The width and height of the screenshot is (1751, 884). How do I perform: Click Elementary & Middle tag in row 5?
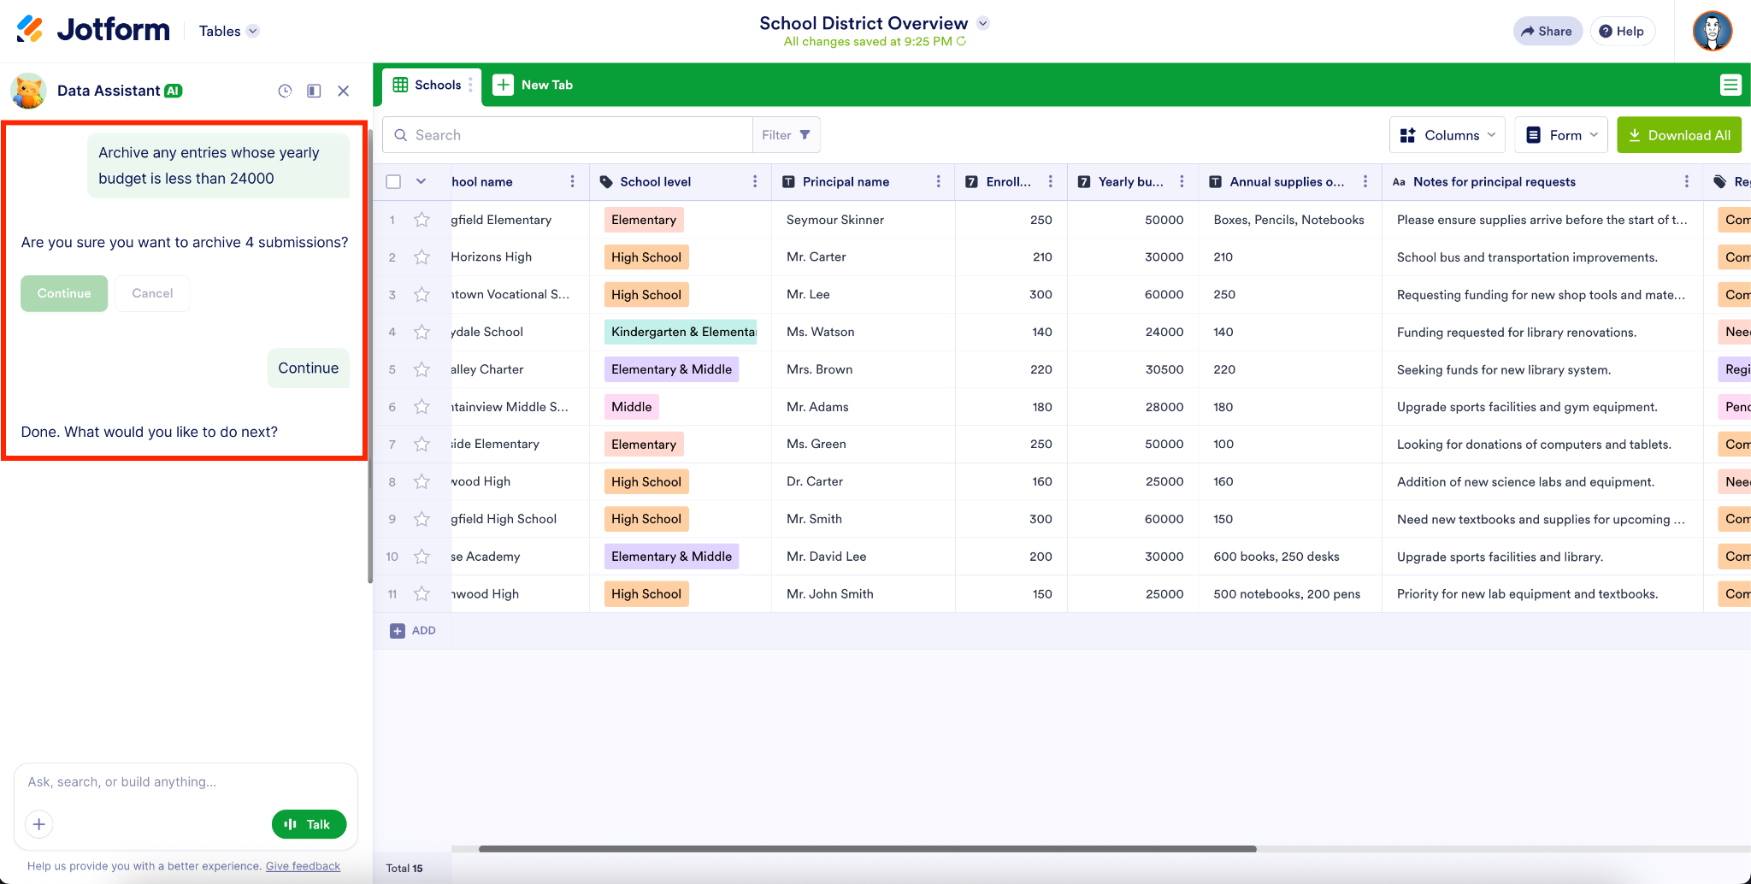point(671,369)
